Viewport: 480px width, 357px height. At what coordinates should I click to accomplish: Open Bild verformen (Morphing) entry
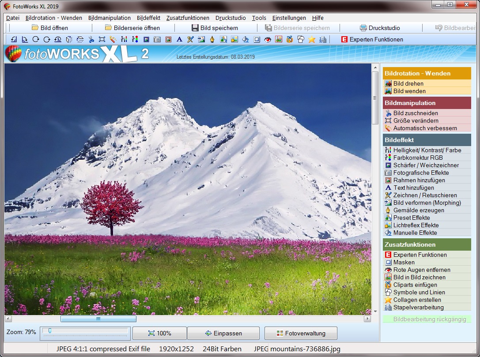(427, 203)
